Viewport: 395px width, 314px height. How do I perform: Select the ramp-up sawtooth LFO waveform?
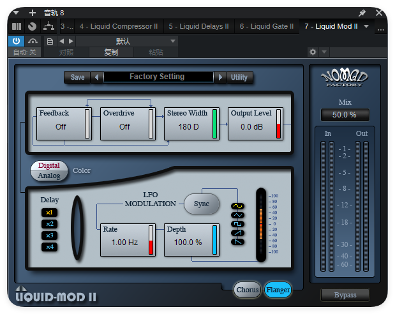click(237, 233)
